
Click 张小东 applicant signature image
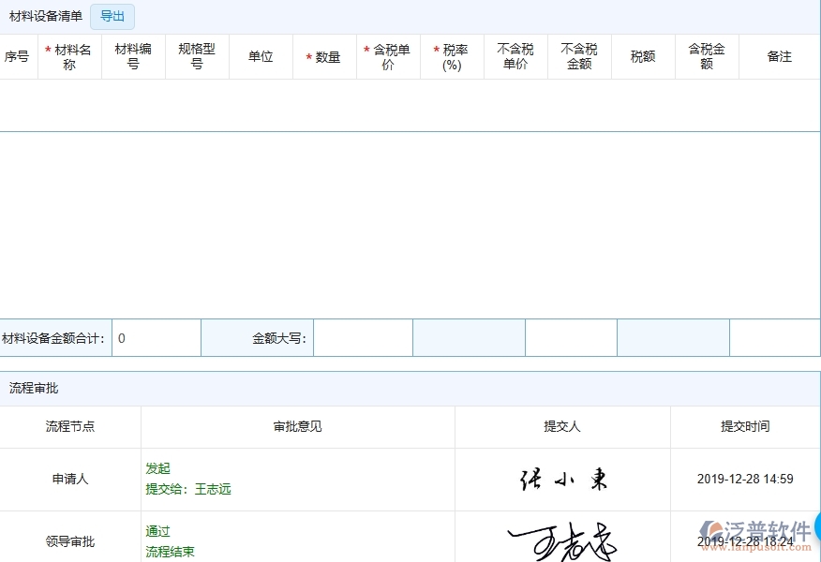pos(562,479)
